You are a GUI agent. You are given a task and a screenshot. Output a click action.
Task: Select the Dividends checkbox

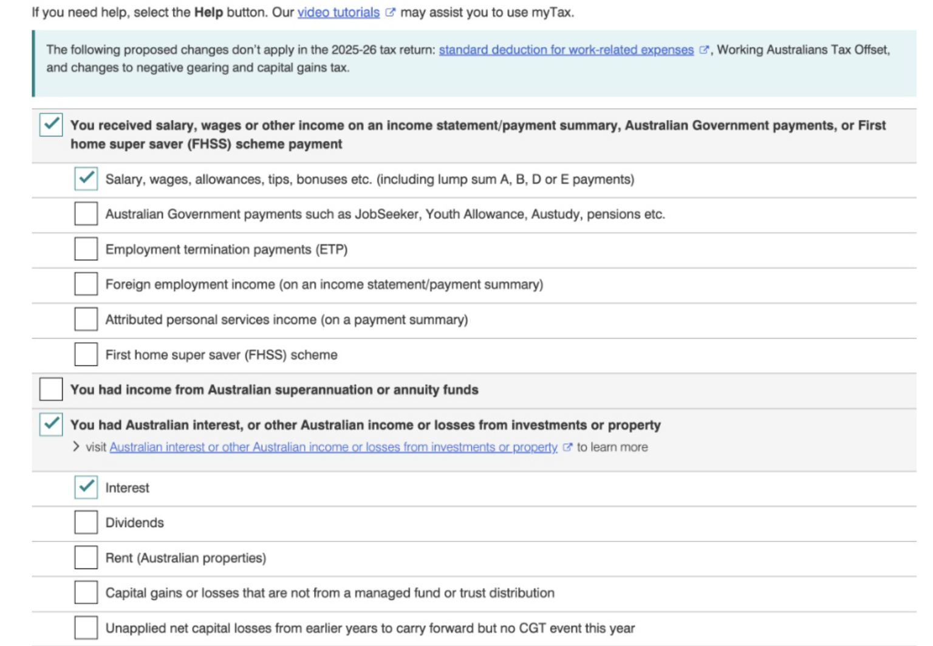(x=86, y=522)
